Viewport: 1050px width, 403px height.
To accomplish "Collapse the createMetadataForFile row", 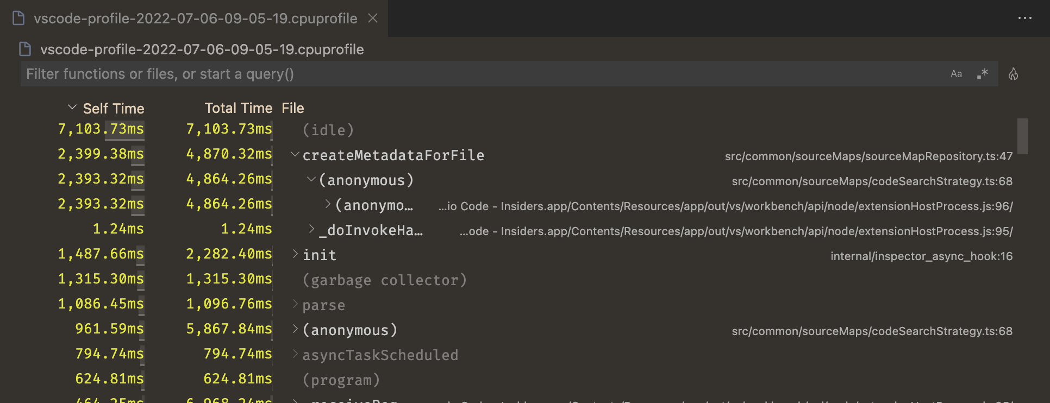I will tap(295, 155).
